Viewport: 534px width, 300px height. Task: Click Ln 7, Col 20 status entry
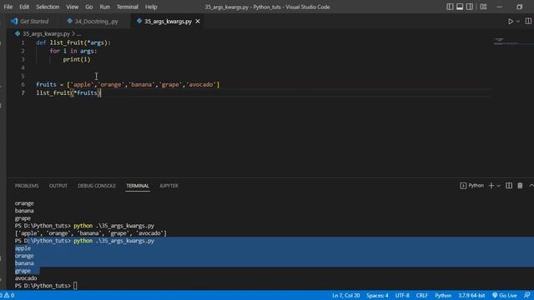(x=345, y=295)
